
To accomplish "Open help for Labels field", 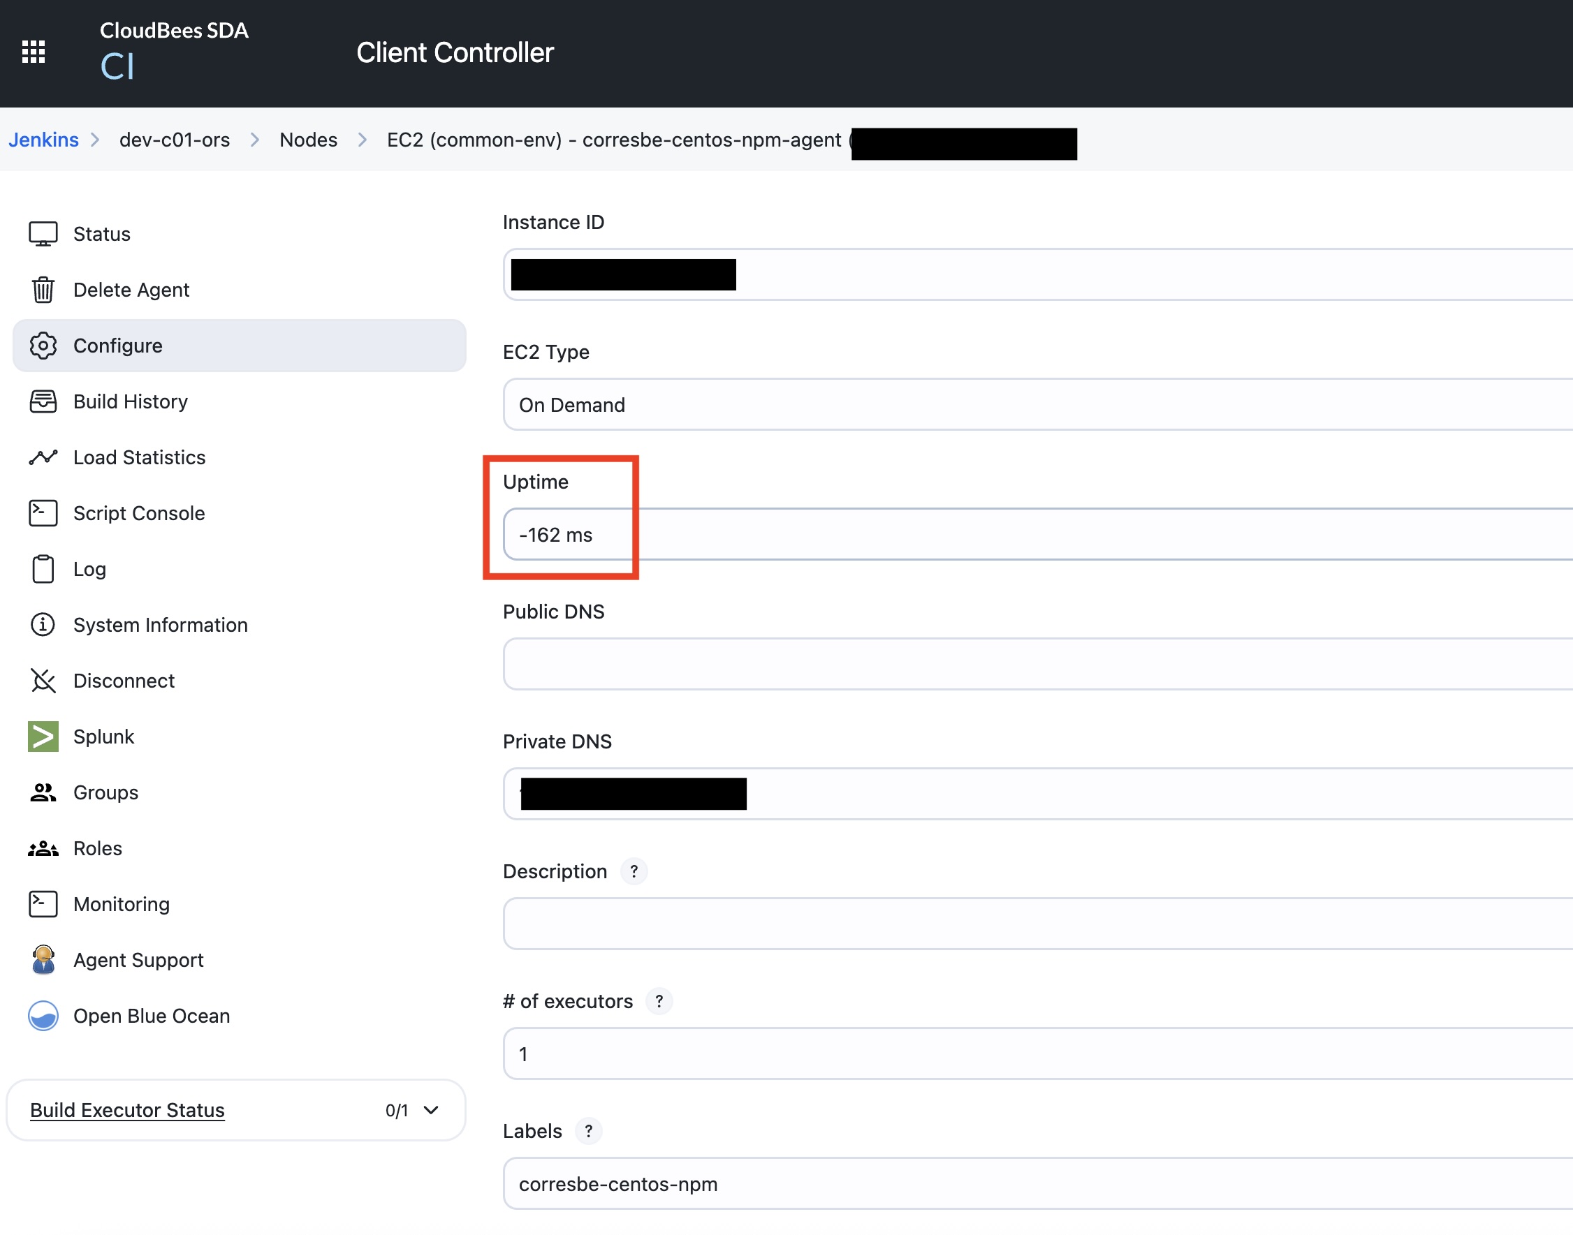I will 589,1131.
